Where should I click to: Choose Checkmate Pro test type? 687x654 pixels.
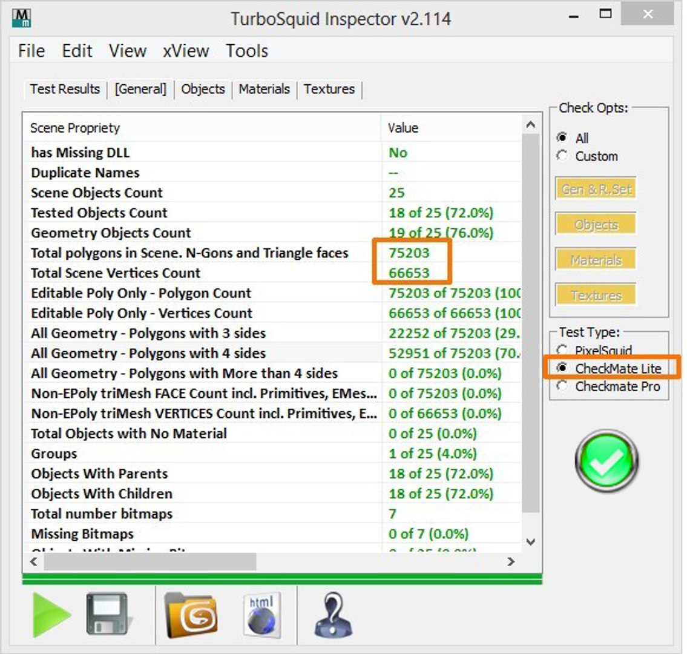coord(608,386)
